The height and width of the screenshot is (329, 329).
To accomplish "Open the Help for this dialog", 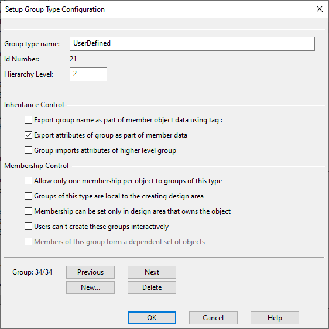I will [275, 318].
